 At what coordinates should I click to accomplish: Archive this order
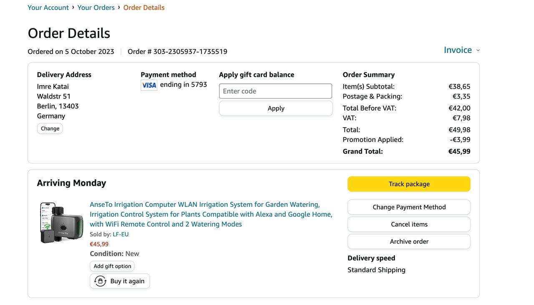pos(409,242)
